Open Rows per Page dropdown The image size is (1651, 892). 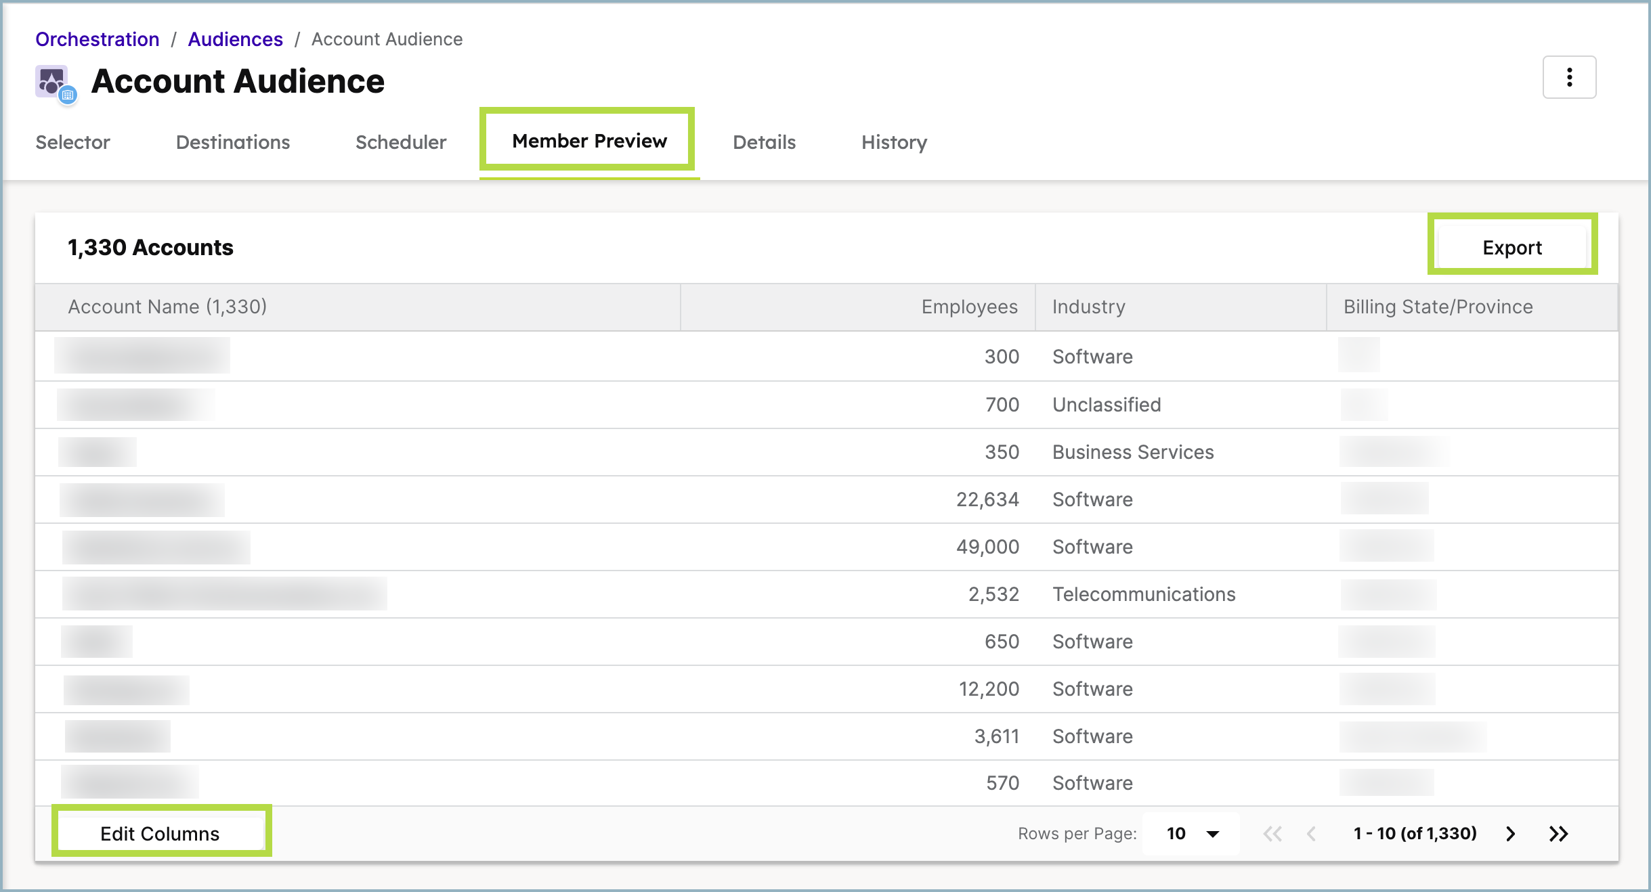tap(1191, 834)
